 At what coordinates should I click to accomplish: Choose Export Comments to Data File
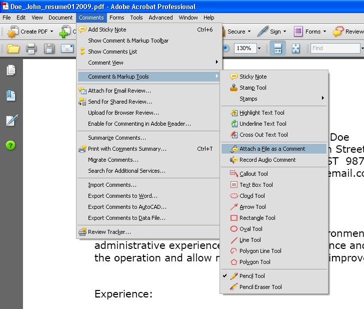tap(148, 218)
